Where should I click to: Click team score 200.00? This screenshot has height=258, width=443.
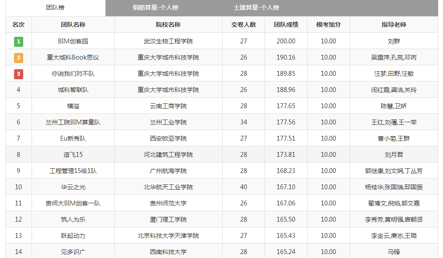tap(286, 41)
